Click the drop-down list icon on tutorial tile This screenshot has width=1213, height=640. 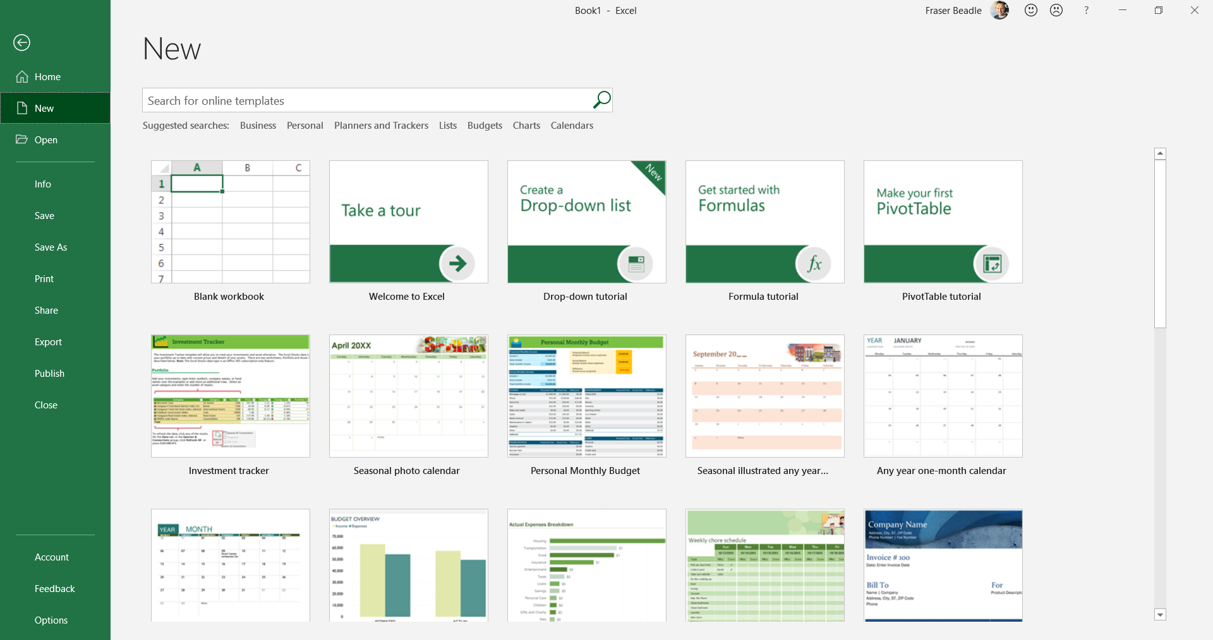pyautogui.click(x=636, y=263)
